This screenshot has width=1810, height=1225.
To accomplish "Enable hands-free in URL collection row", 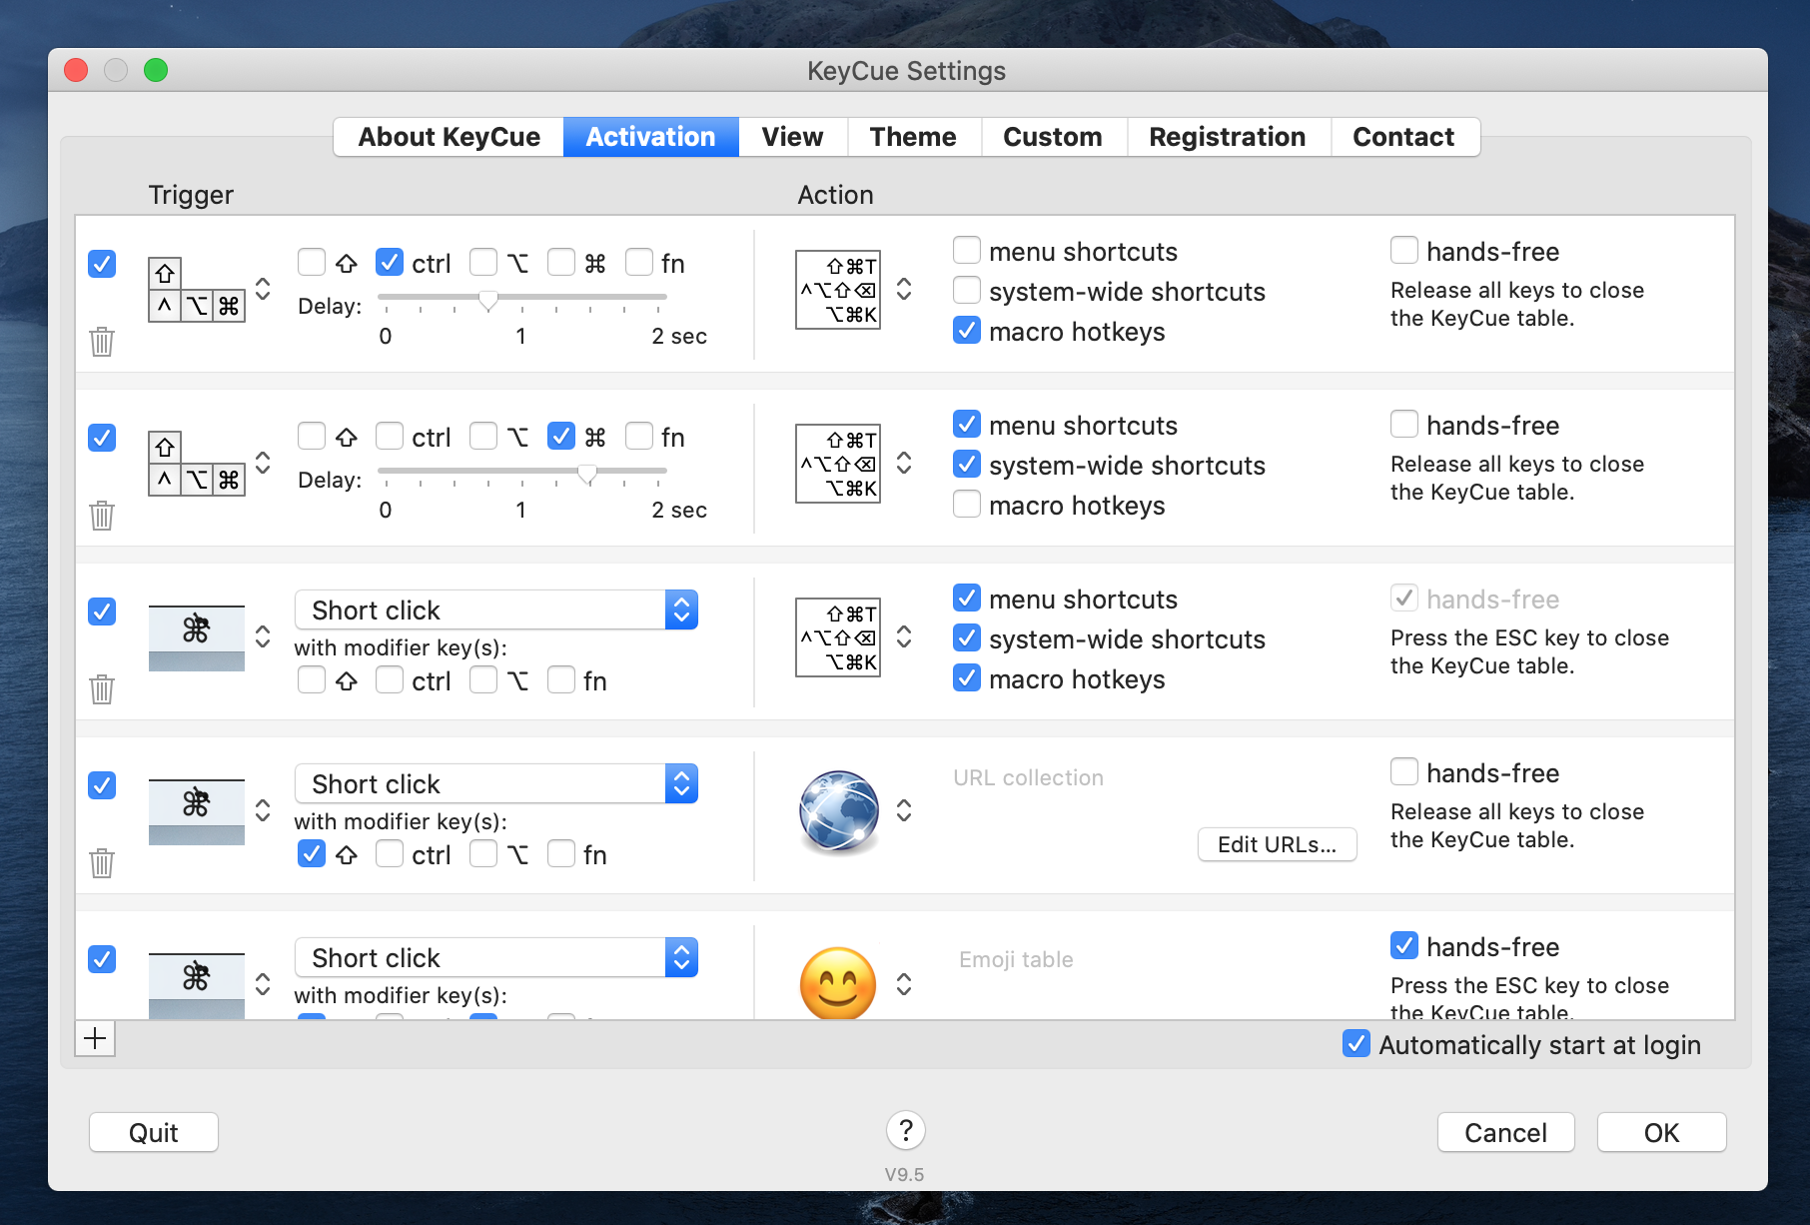I will click(x=1404, y=771).
